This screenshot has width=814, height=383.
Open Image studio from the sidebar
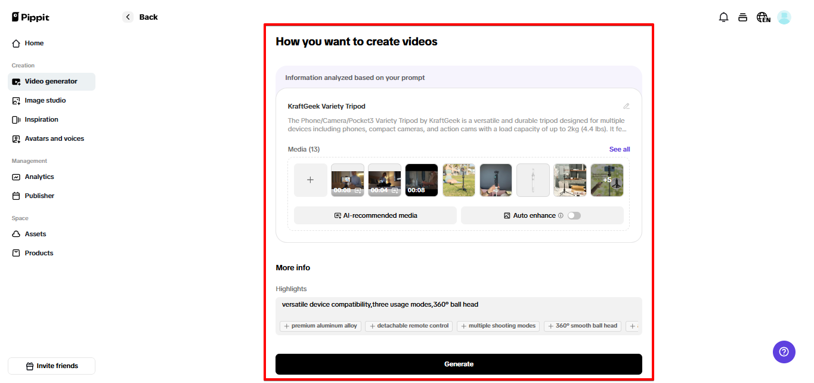coord(44,100)
